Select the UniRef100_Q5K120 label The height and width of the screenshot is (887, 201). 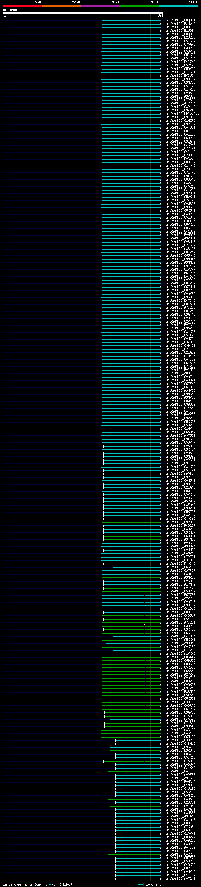(x=180, y=65)
